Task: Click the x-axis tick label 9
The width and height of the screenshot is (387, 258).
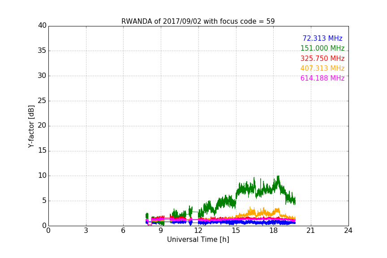Action: (x=161, y=231)
